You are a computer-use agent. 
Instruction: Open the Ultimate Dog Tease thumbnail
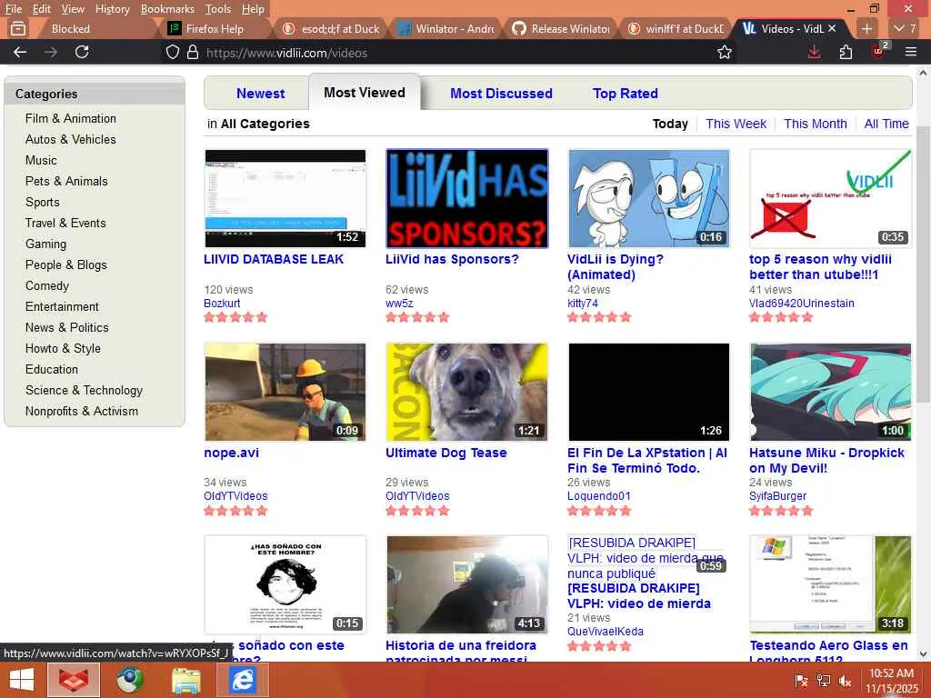tap(466, 392)
